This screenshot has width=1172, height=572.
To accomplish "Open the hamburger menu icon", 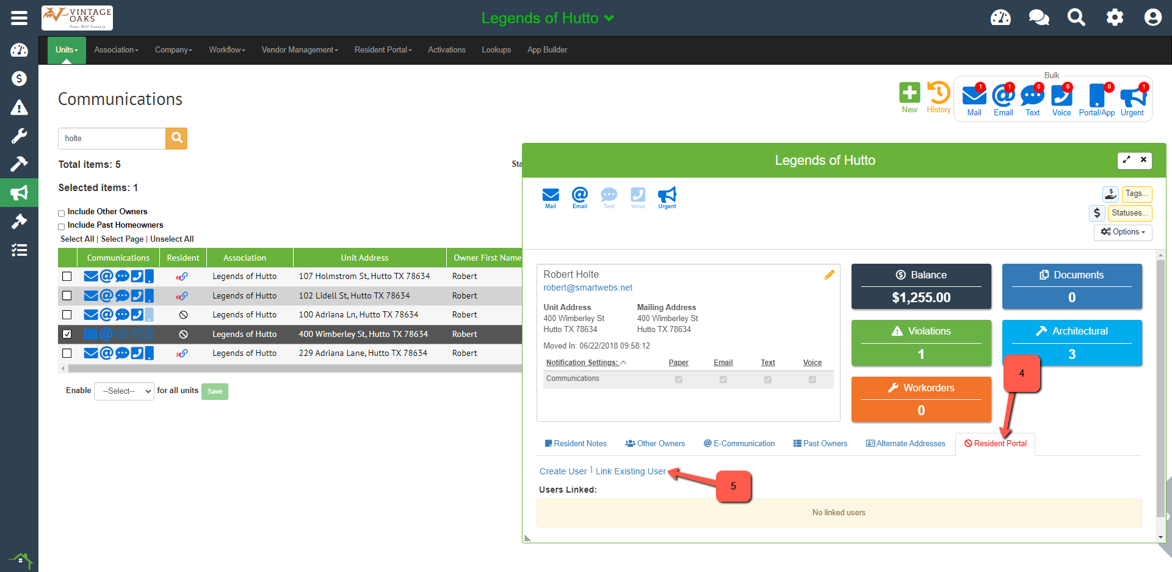I will click(19, 18).
